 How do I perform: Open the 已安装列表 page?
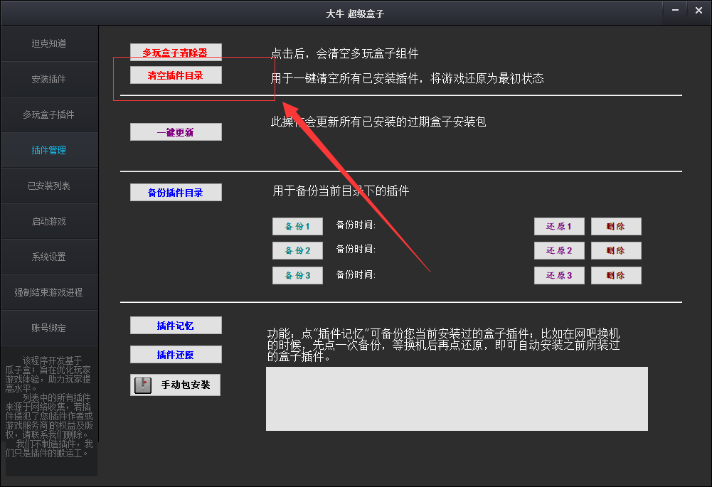[49, 186]
